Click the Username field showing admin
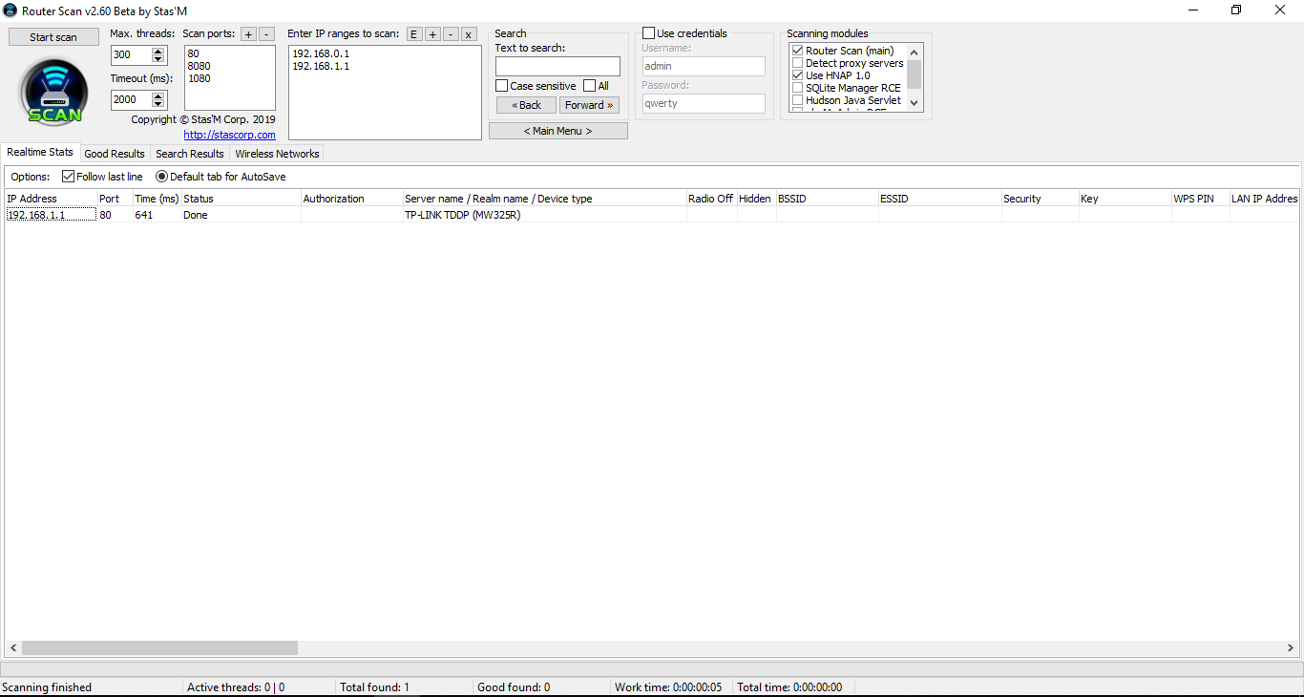Viewport: 1304px width, 697px height. (x=704, y=66)
